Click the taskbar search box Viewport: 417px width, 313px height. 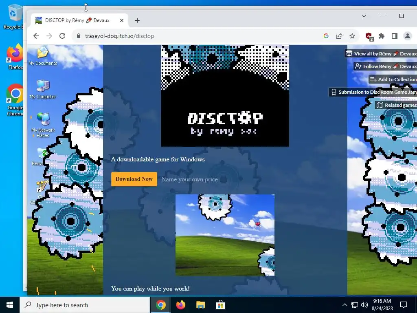coord(85,305)
